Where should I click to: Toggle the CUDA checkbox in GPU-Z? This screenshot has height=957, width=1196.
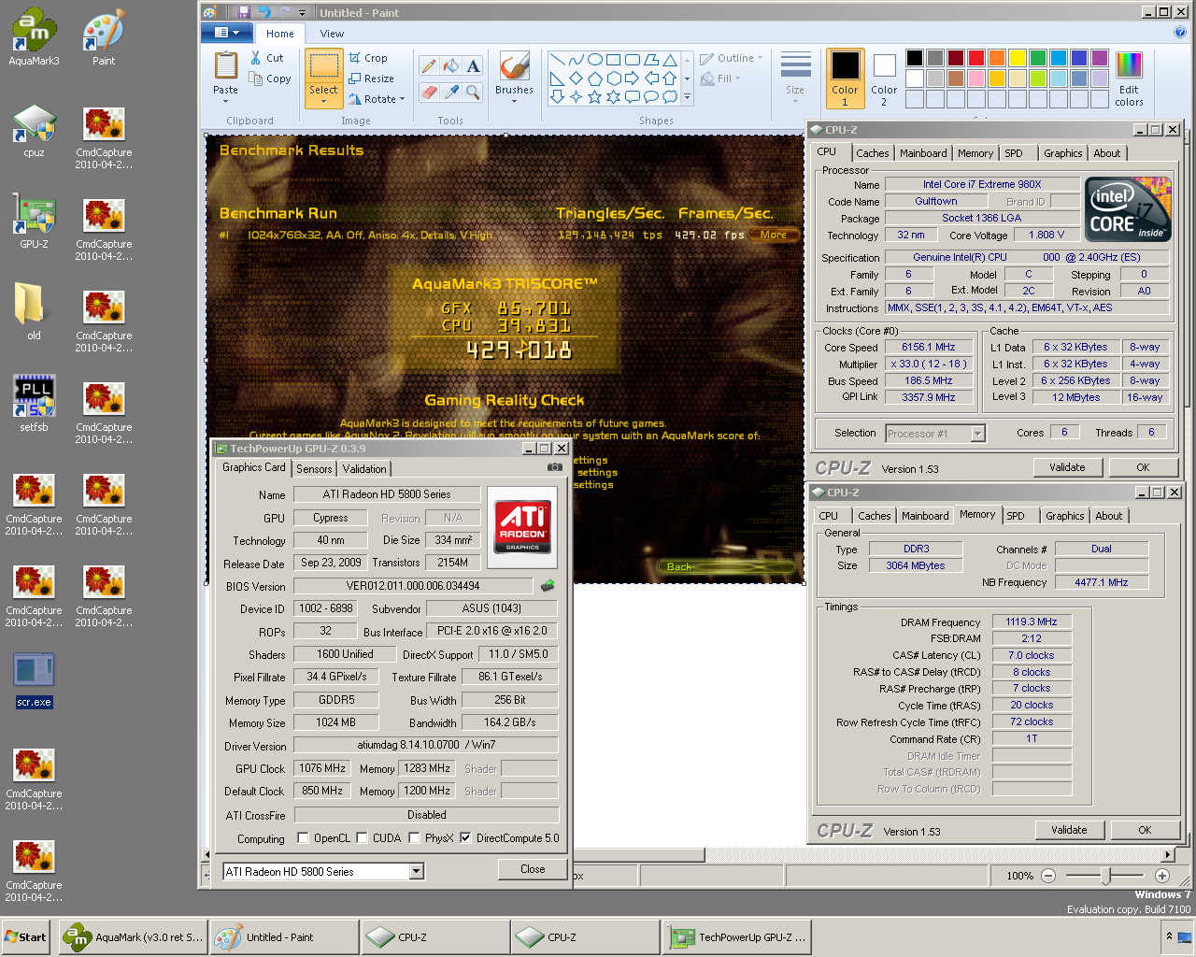click(x=362, y=837)
